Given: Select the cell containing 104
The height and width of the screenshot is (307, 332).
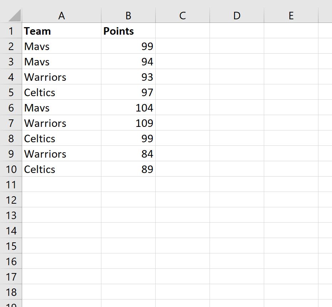Looking at the screenshot, I should [128, 108].
